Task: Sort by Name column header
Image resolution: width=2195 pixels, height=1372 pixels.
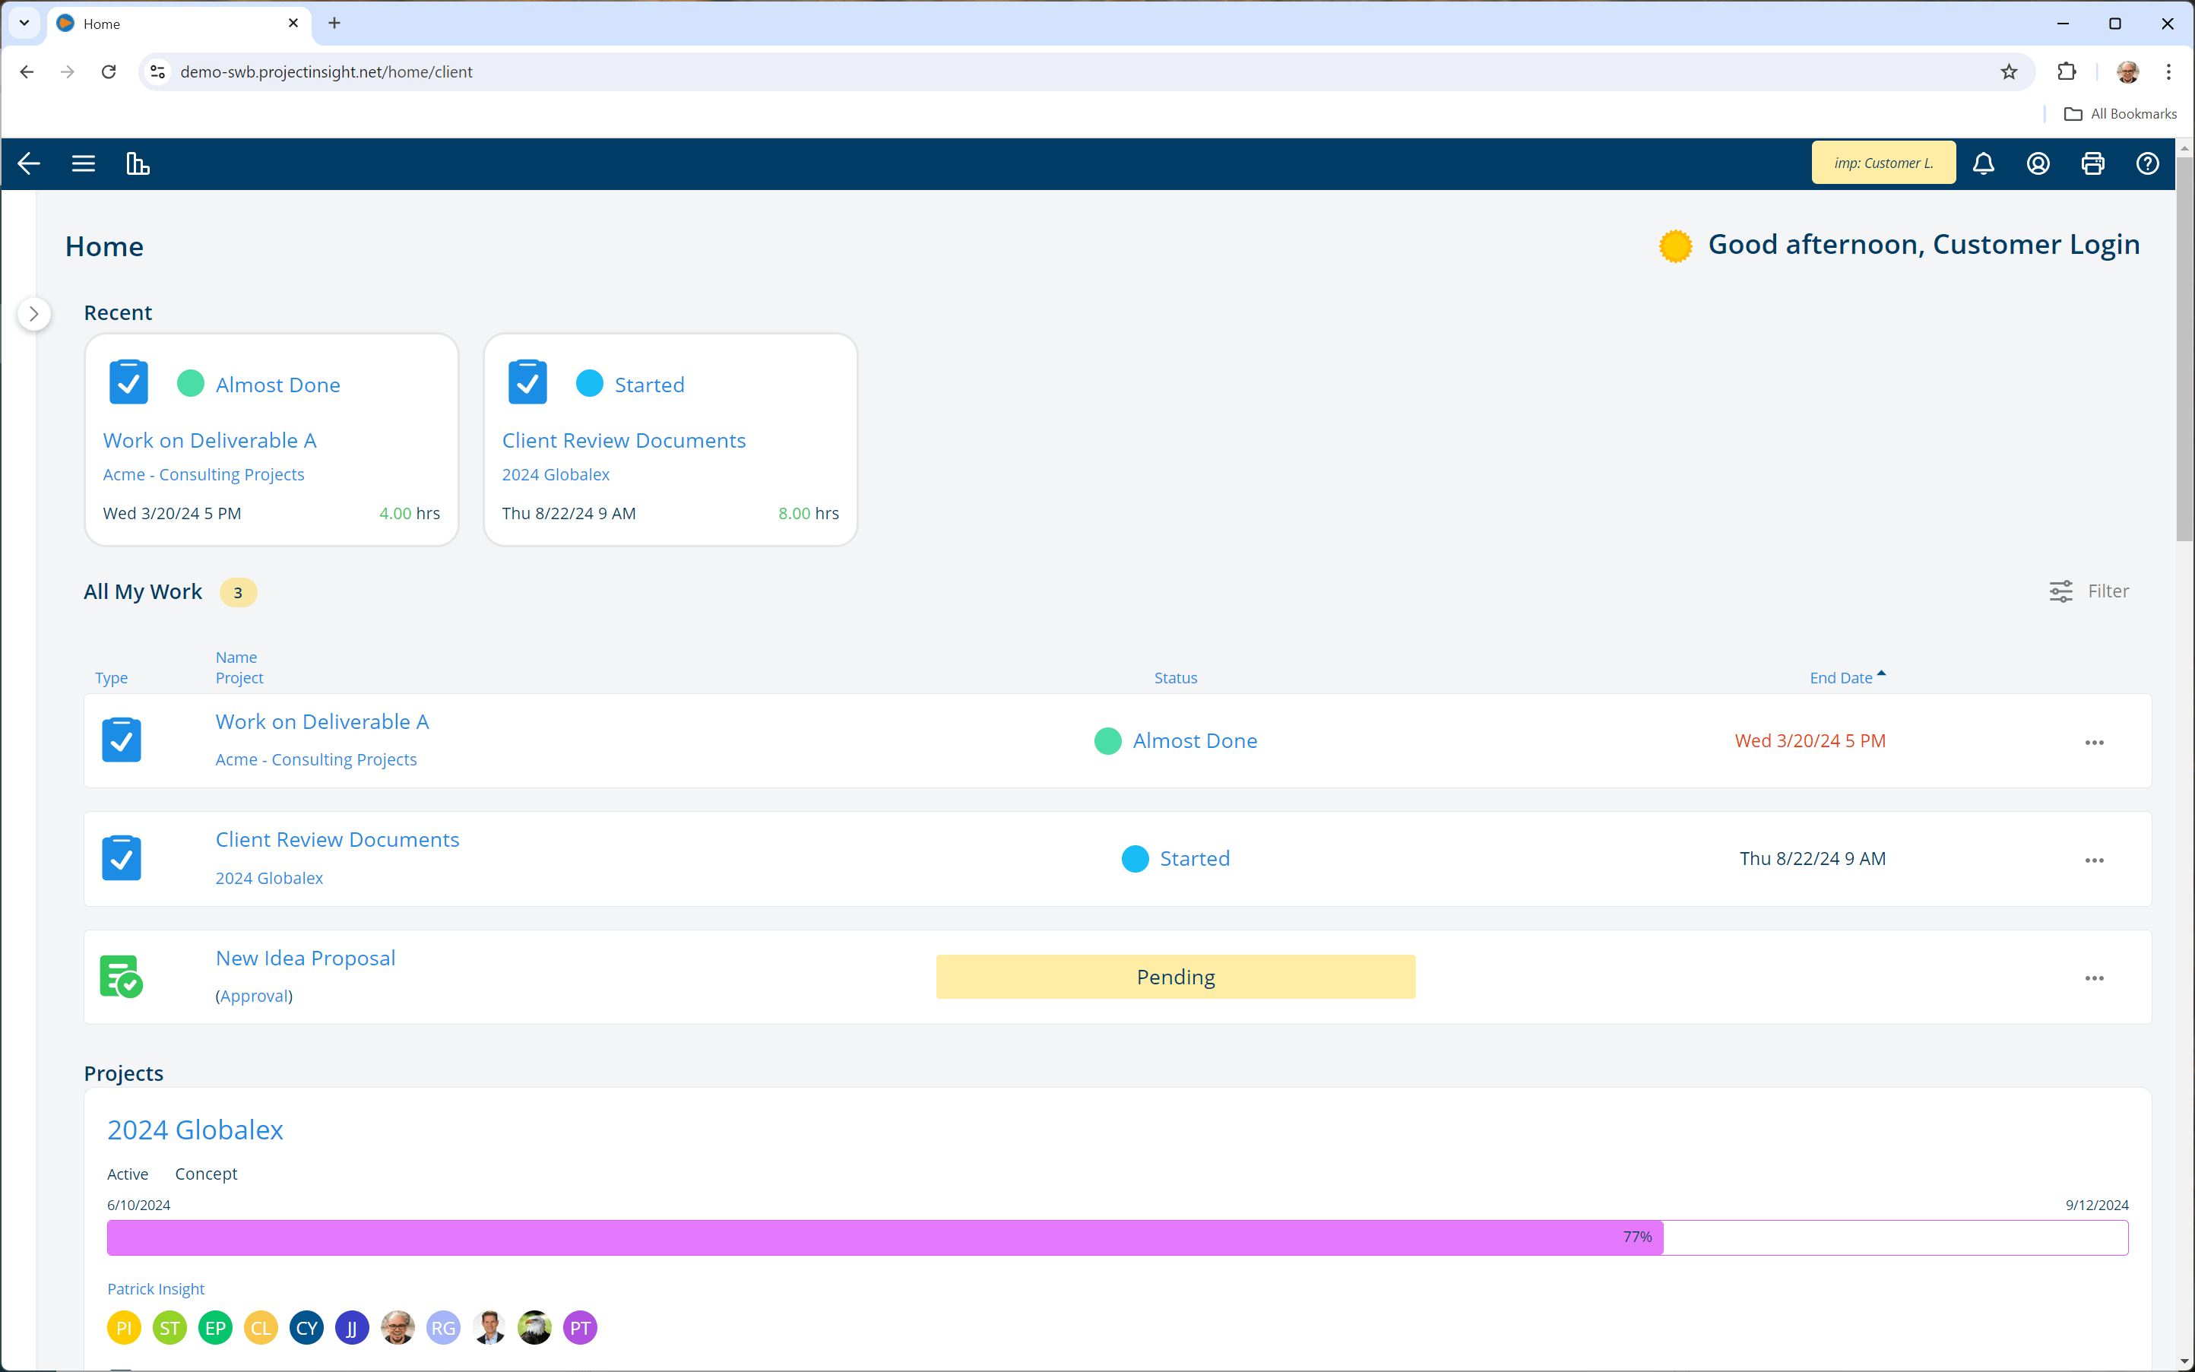Action: 236,657
